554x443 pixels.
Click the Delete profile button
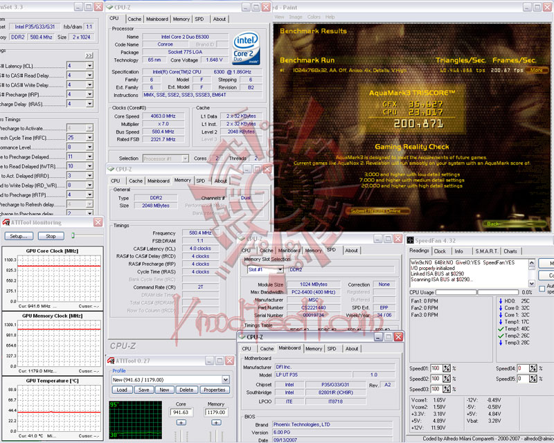(x=186, y=390)
